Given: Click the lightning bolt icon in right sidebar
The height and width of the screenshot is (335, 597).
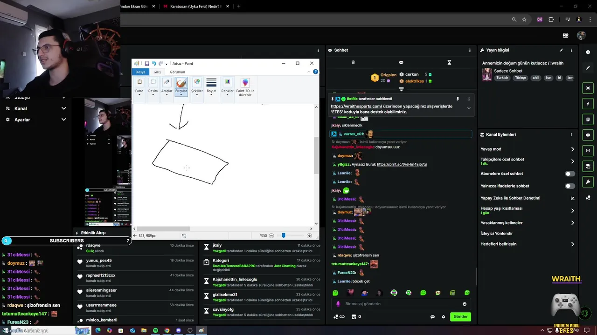Looking at the screenshot, I should pyautogui.click(x=588, y=104).
